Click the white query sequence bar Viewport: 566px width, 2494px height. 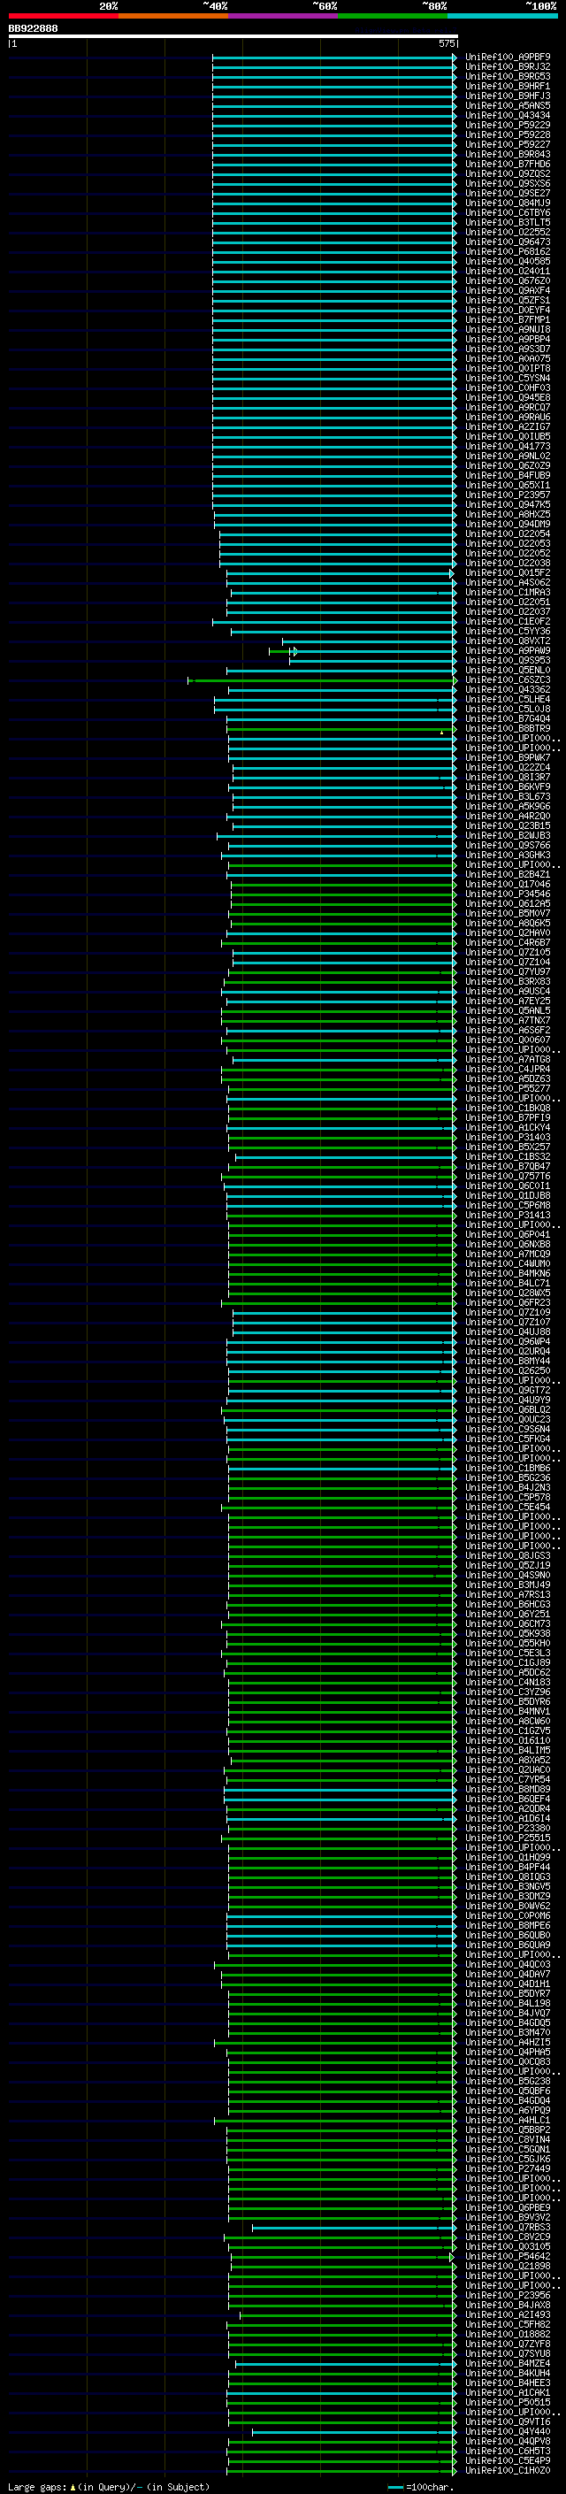(x=233, y=35)
